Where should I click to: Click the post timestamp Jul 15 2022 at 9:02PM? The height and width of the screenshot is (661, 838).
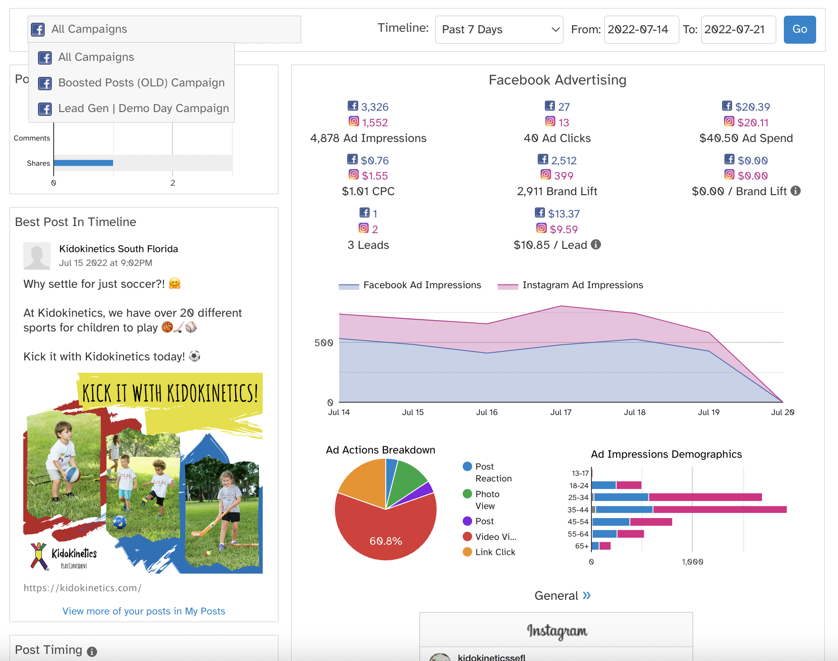[x=106, y=263]
